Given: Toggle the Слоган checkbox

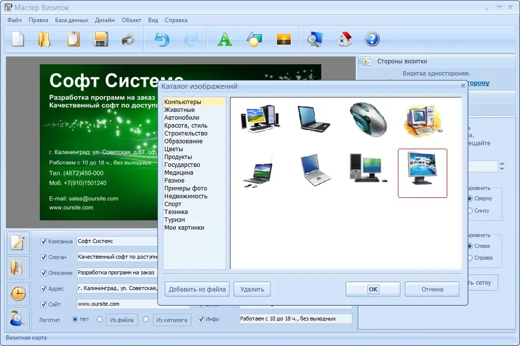Looking at the screenshot, I should [43, 257].
